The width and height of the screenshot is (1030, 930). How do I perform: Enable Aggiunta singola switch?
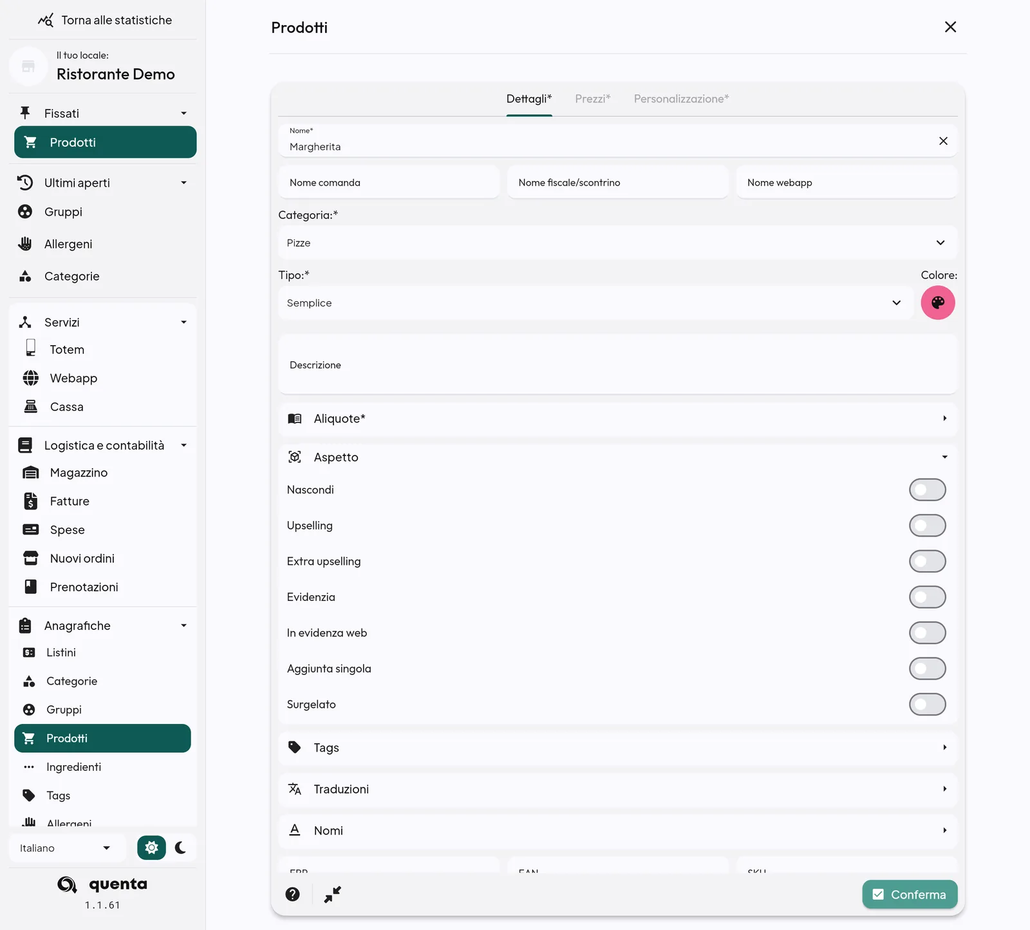pyautogui.click(x=927, y=669)
